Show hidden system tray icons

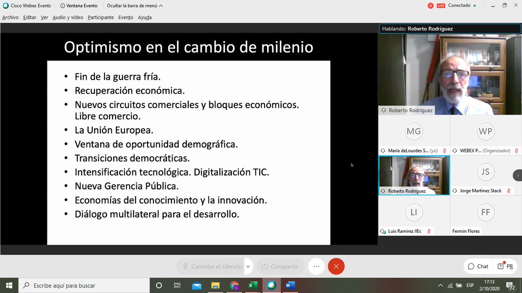tap(441, 285)
